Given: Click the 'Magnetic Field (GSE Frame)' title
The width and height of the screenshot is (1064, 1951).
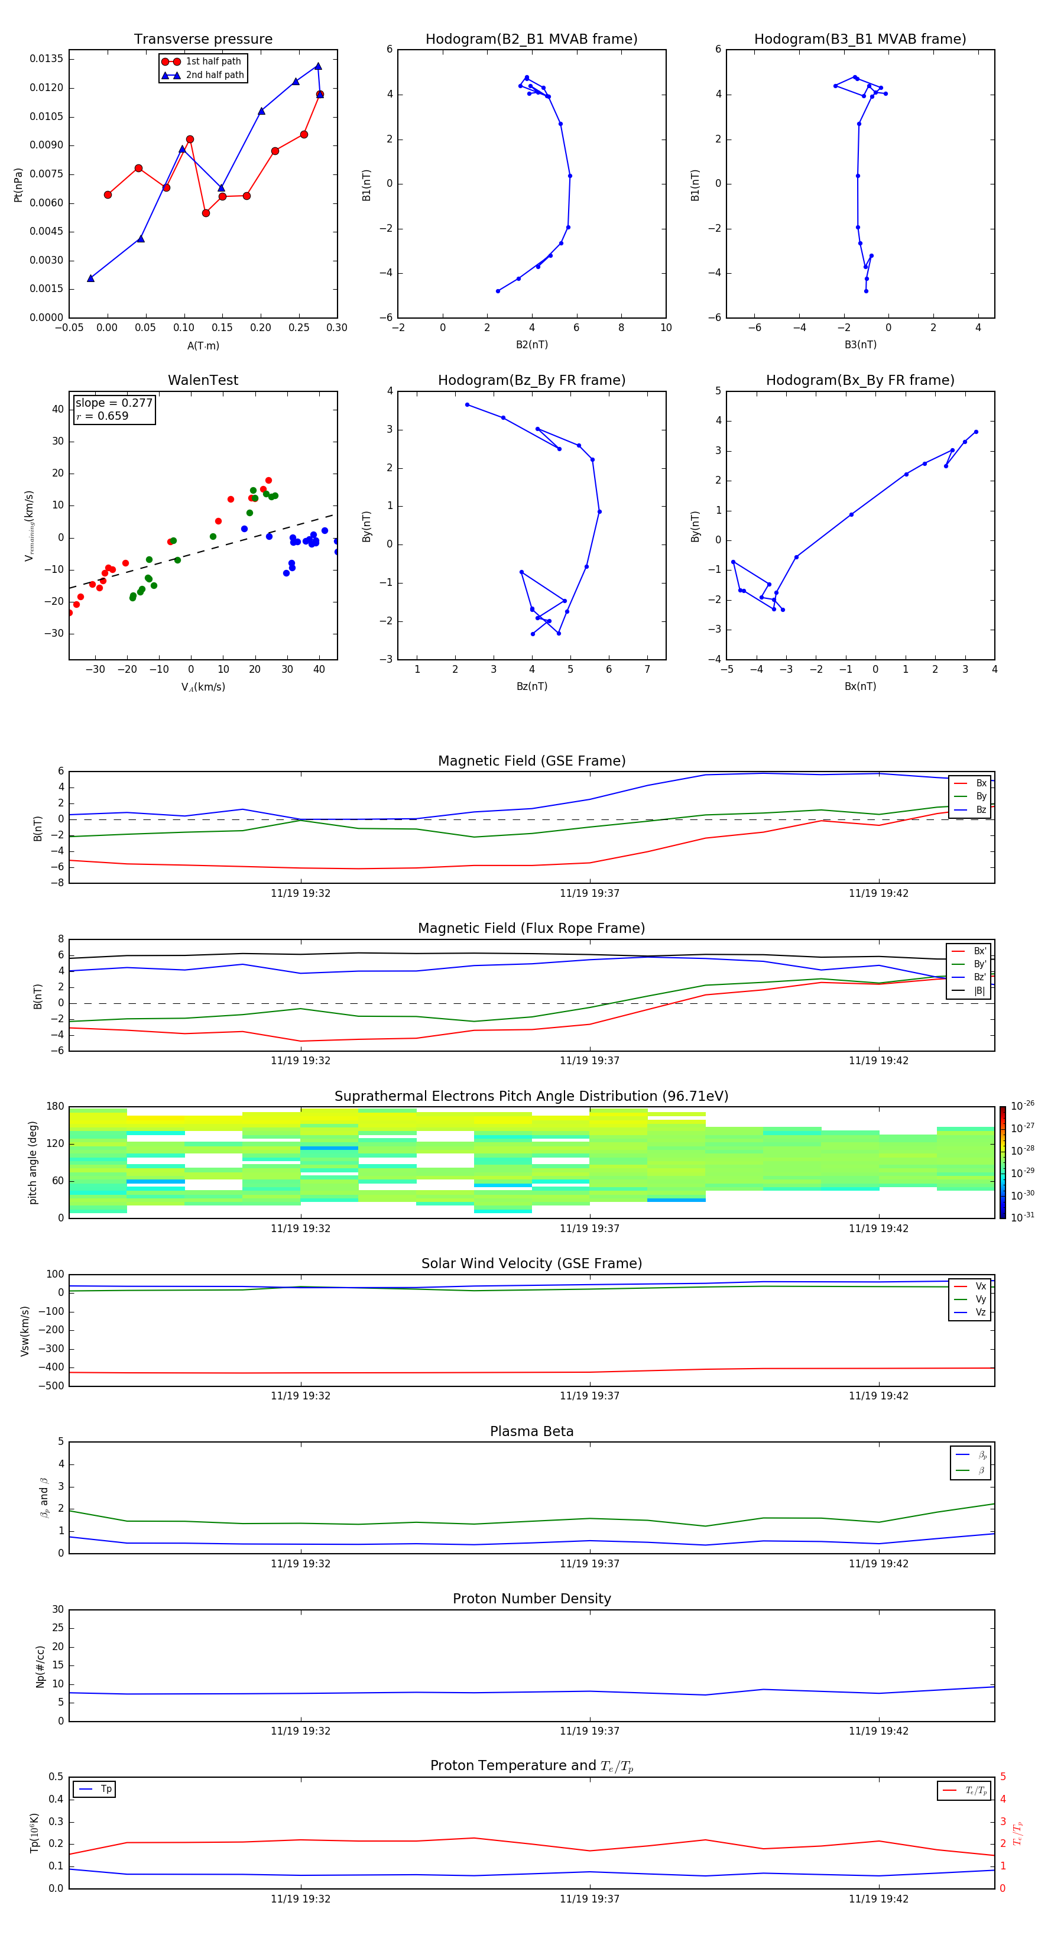Looking at the screenshot, I should click(x=531, y=761).
